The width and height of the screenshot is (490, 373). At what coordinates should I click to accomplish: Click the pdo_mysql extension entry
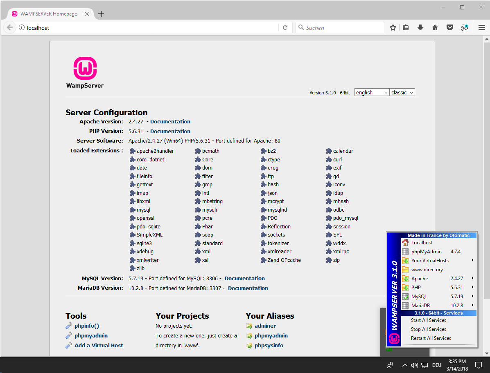click(x=342, y=218)
